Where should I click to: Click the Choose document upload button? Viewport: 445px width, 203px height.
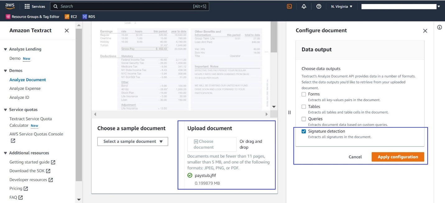pos(212,144)
